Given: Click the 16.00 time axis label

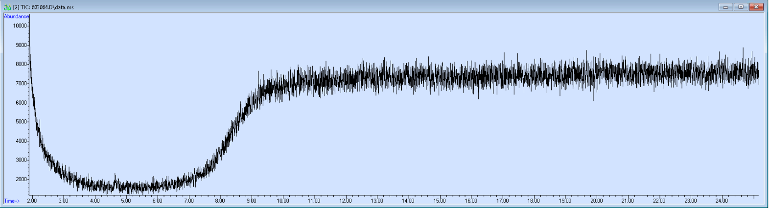Looking at the screenshot, I should (470, 201).
